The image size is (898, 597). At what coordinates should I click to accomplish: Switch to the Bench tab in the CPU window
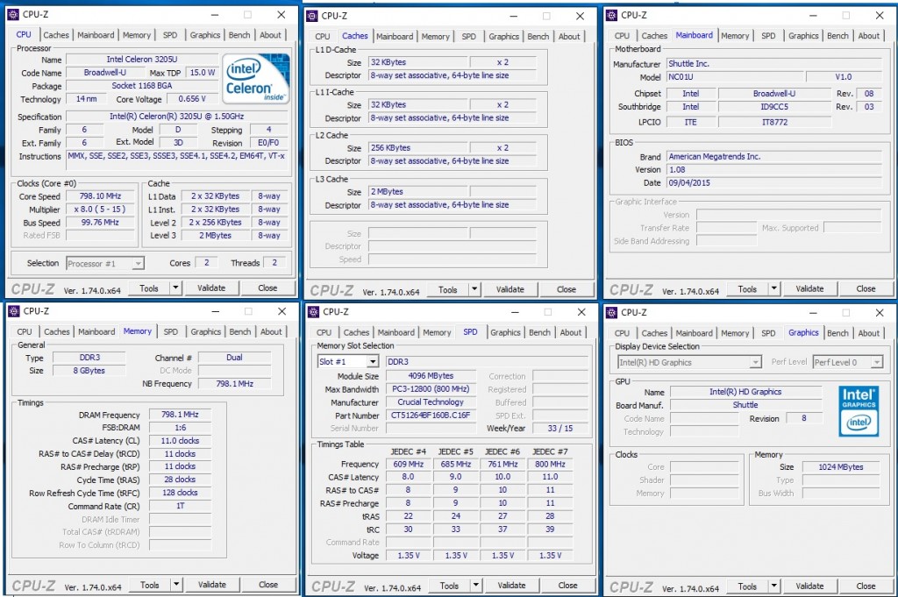[x=239, y=35]
